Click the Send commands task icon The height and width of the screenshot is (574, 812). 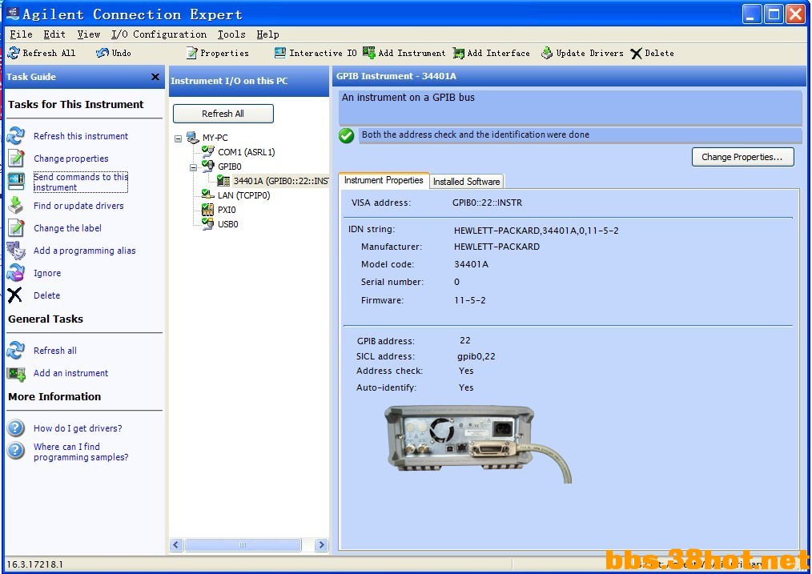16,181
